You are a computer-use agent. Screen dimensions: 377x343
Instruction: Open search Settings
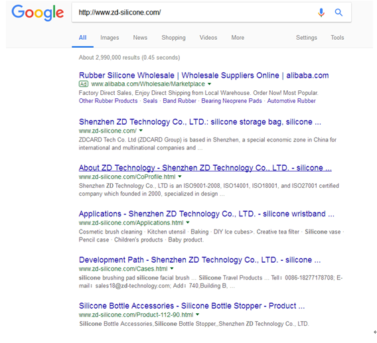(307, 38)
